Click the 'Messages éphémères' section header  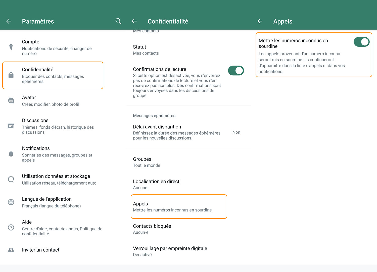[x=154, y=116]
